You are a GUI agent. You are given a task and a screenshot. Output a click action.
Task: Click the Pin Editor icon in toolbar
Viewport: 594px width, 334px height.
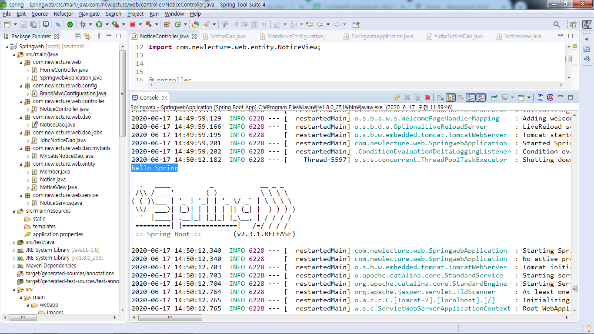356,24
